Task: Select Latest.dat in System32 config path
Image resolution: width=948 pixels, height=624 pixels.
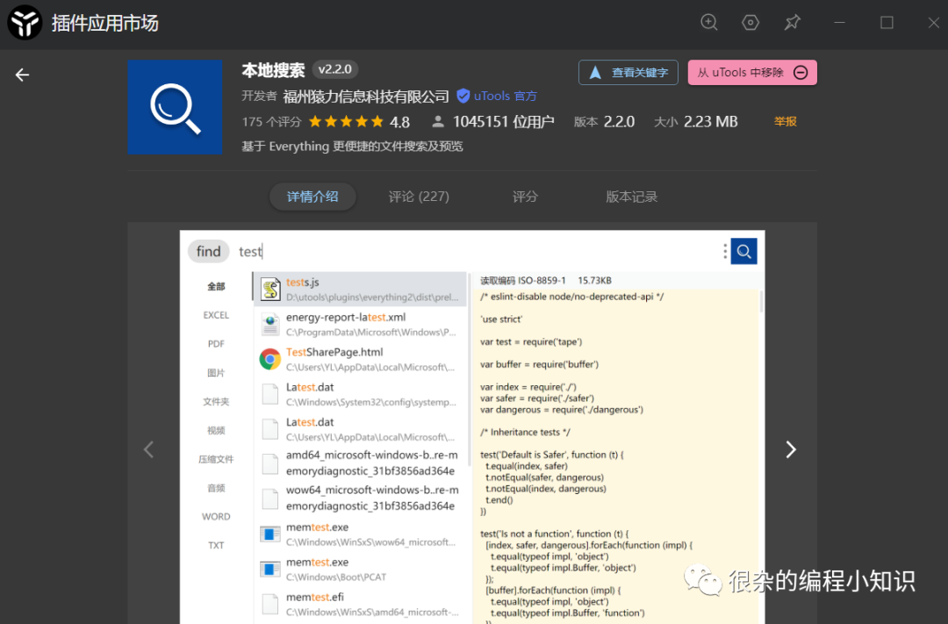Action: (361, 394)
